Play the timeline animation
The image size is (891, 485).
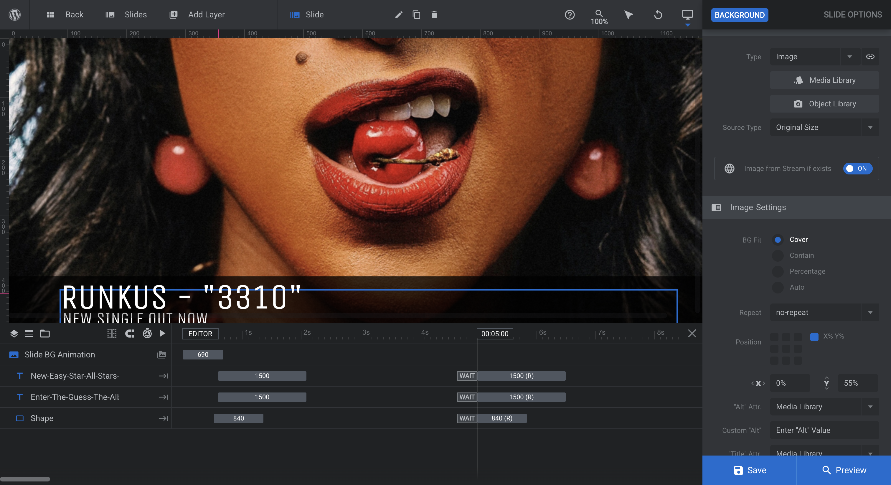coord(162,333)
